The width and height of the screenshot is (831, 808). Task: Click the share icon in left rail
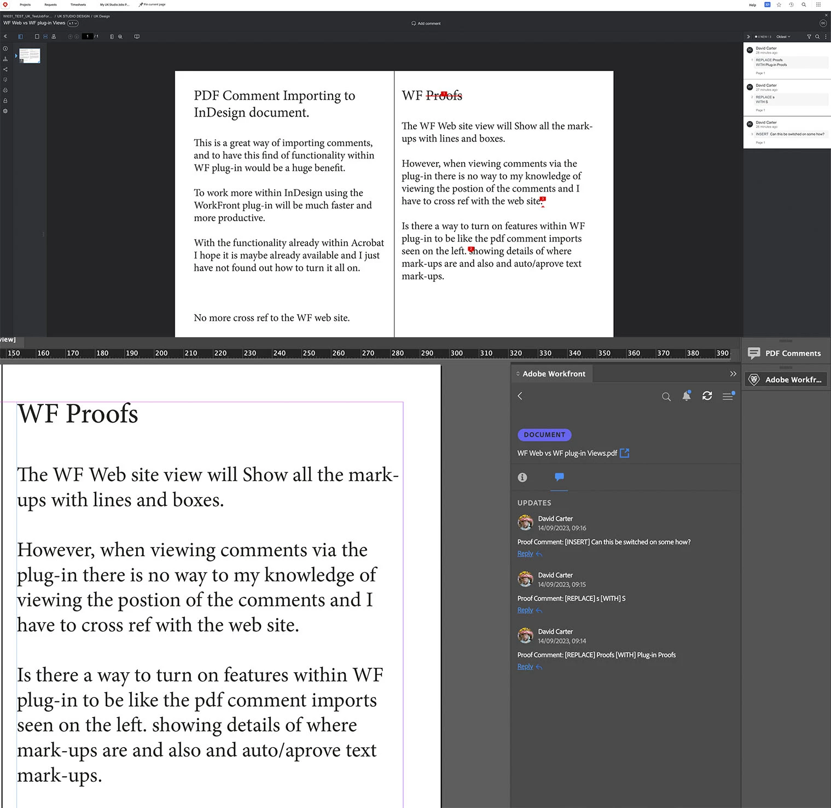tap(5, 70)
